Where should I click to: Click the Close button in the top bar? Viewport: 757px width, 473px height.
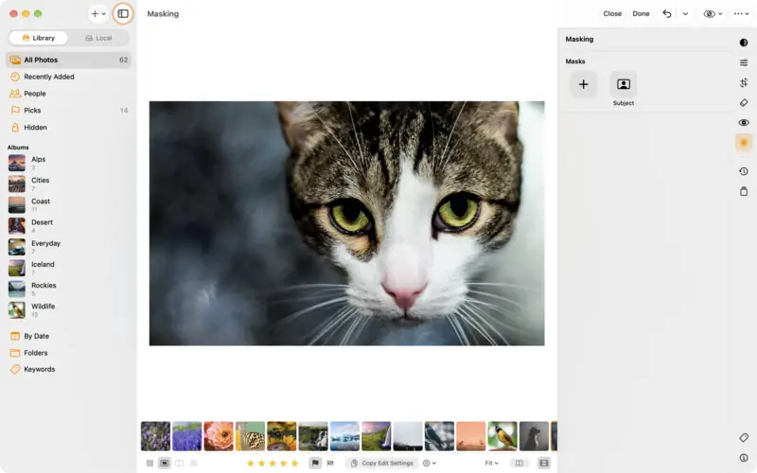(612, 14)
